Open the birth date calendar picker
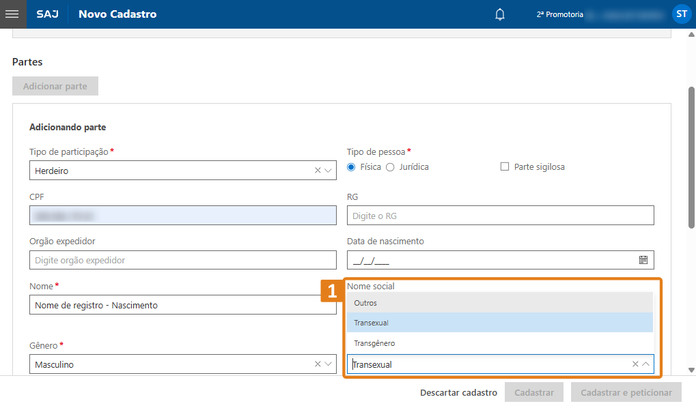Image resolution: width=696 pixels, height=408 pixels. point(643,260)
